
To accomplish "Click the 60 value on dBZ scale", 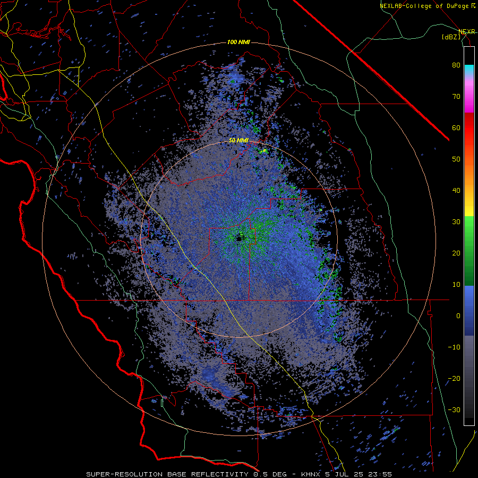I will point(456,127).
